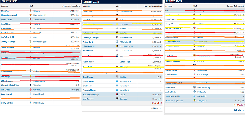Open Luis Henrique player page

pyautogui.click(x=88, y=99)
